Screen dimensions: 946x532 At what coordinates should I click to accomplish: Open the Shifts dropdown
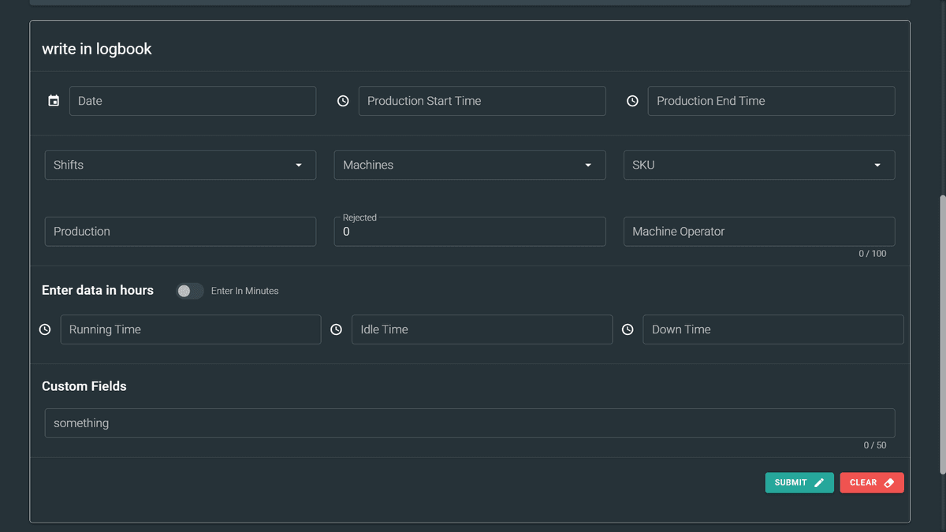[180, 165]
